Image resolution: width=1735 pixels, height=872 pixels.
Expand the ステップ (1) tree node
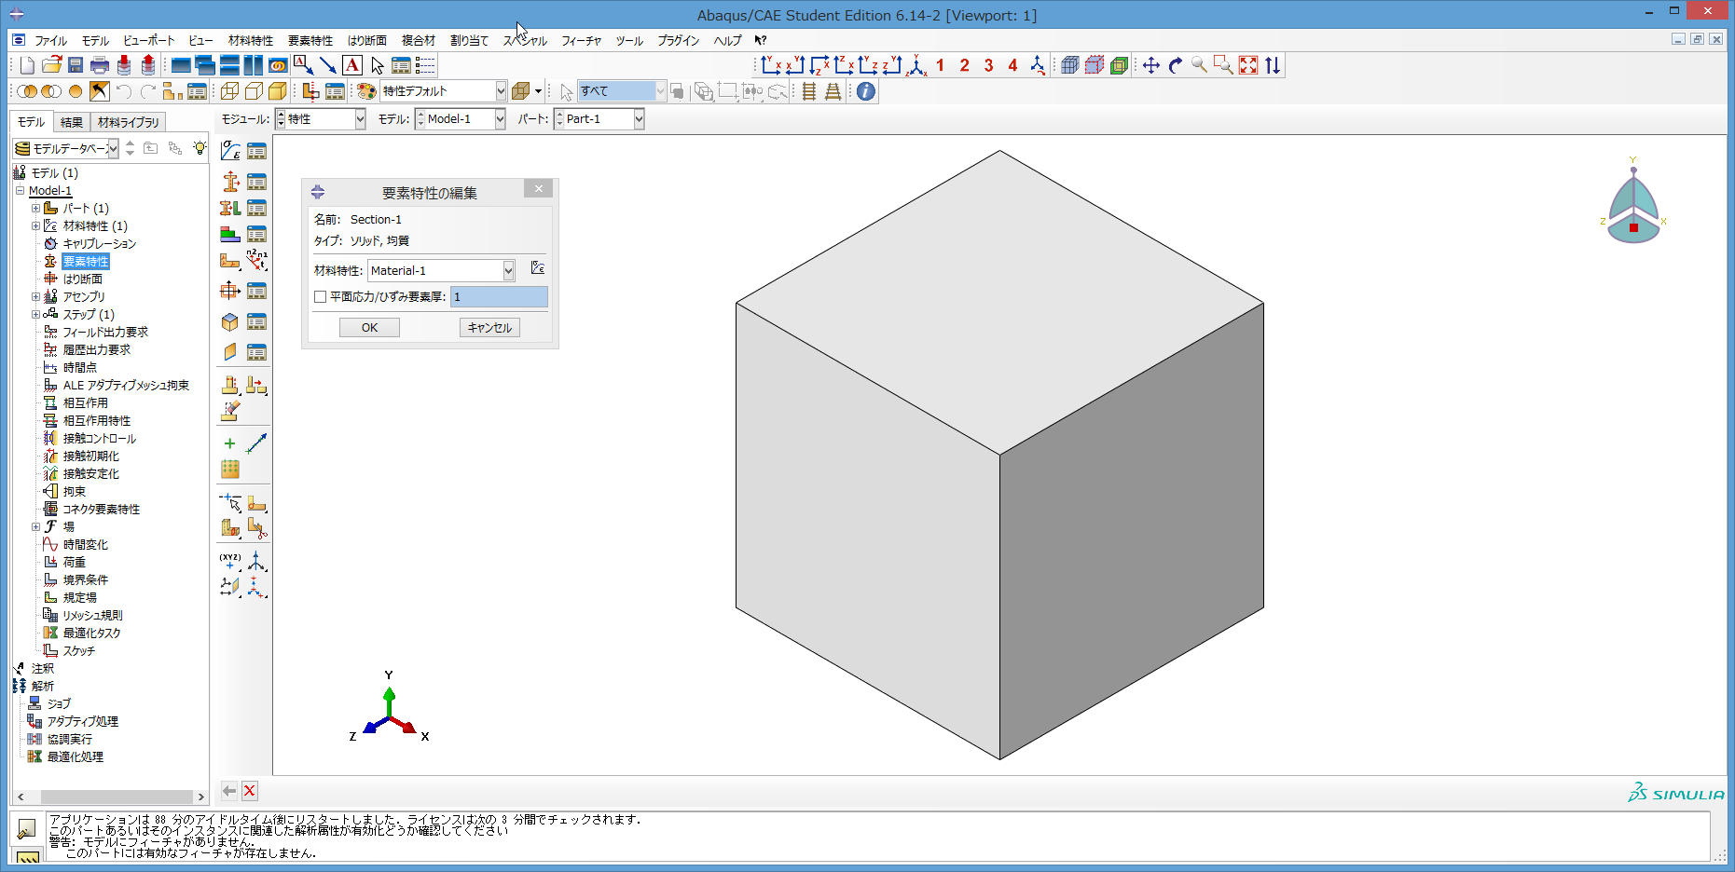35,315
